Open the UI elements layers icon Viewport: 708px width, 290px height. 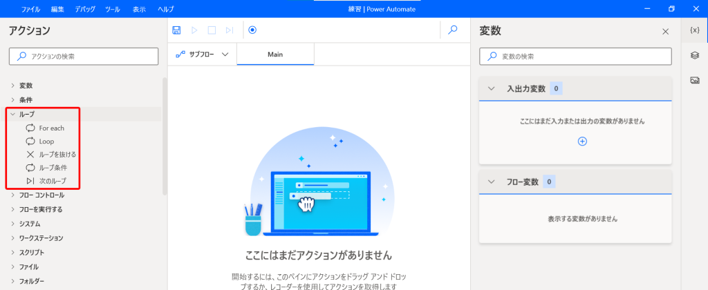tap(695, 55)
